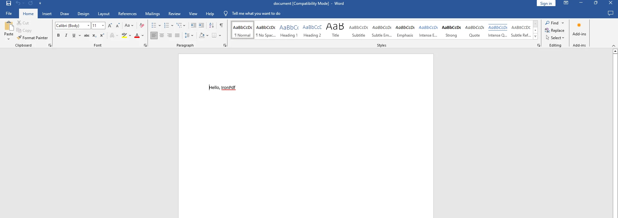Click the Sign in button

click(546, 3)
